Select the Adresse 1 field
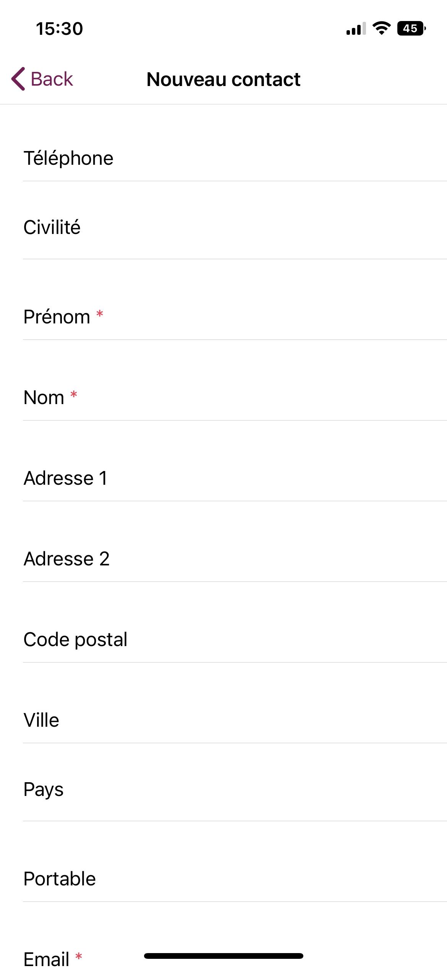Screen dimensions: 447x968 coord(235,478)
